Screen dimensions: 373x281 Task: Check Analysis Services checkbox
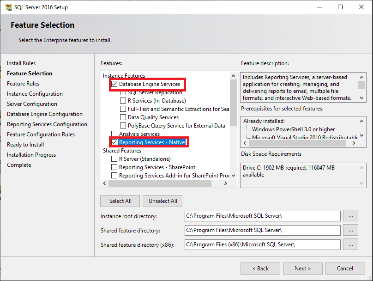point(114,134)
